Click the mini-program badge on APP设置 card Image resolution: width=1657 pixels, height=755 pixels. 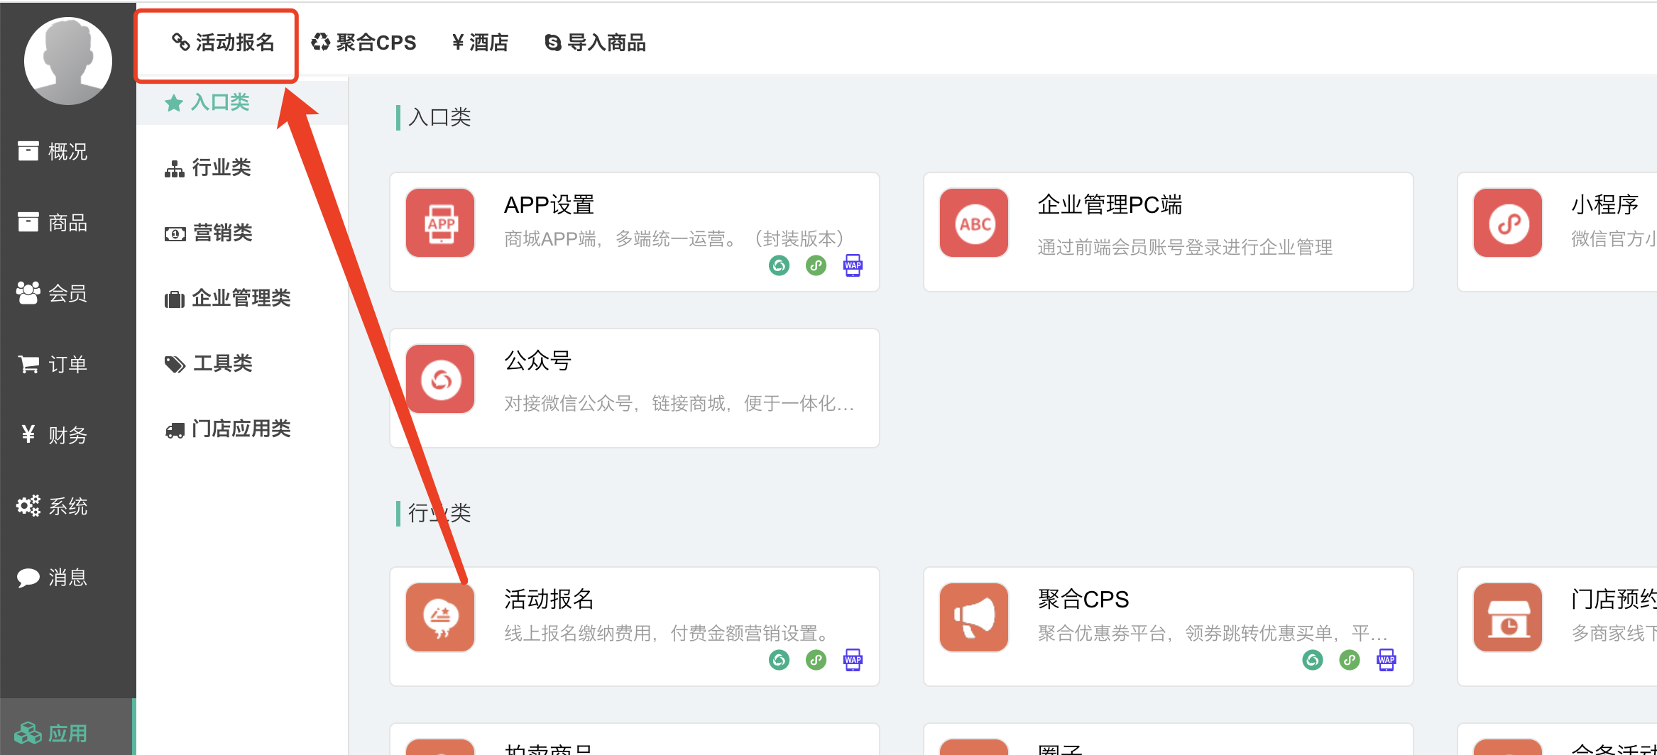[816, 265]
